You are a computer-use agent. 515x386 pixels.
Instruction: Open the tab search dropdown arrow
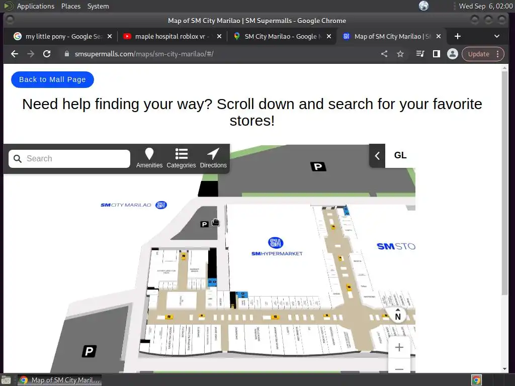(496, 36)
